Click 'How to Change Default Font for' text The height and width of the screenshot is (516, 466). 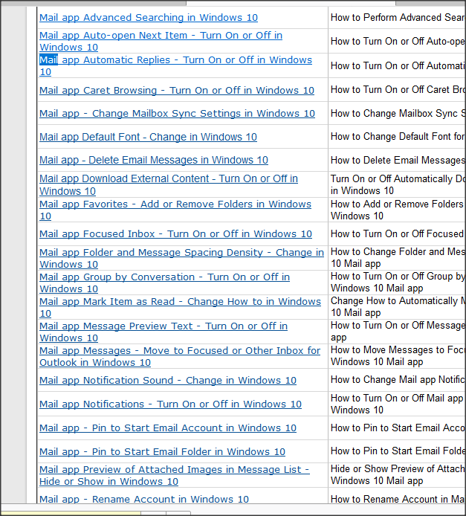click(x=398, y=137)
